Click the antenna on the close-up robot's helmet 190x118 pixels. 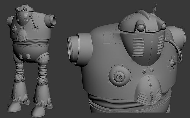click(x=154, y=10)
